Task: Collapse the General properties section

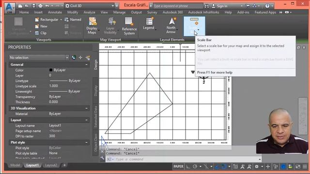Action: 86,64
